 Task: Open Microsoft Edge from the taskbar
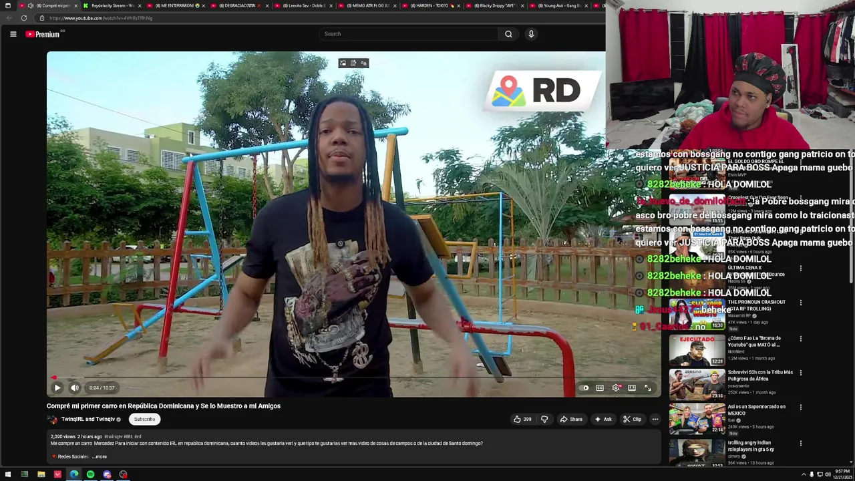73,474
